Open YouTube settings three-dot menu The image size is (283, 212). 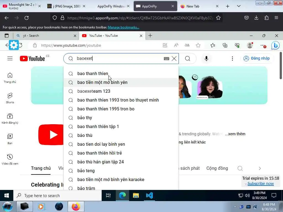[x=232, y=59]
